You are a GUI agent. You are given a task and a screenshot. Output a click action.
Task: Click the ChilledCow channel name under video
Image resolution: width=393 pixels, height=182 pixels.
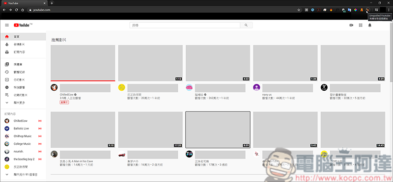pyautogui.click(x=66, y=95)
